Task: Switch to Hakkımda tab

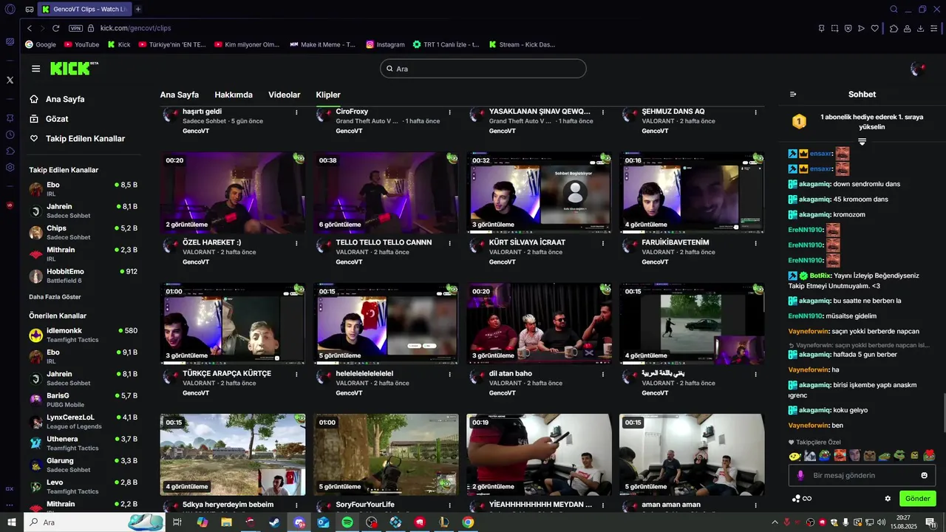Action: click(234, 95)
